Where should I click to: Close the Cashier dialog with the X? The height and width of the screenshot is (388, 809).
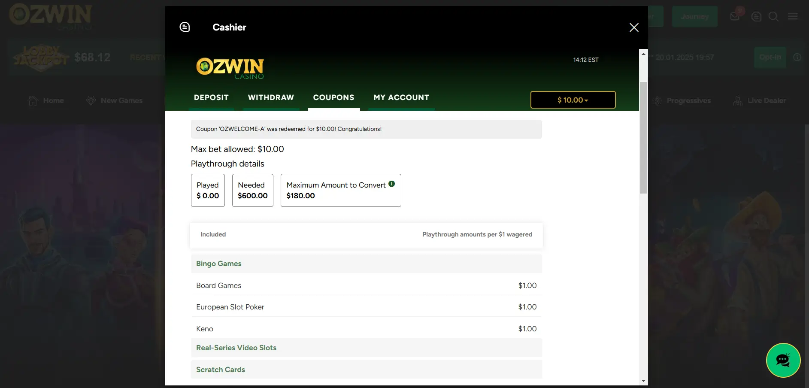[x=634, y=27]
